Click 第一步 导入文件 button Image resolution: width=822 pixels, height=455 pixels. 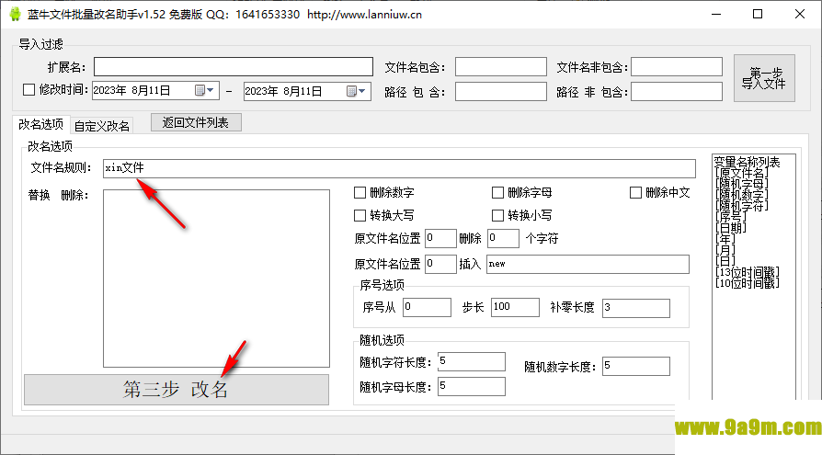click(764, 78)
